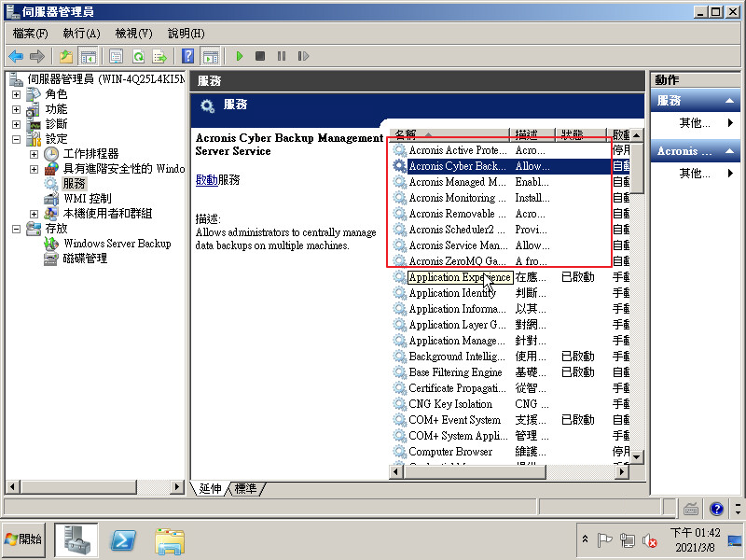
Task: Click the Export list toolbar icon
Action: [x=159, y=56]
